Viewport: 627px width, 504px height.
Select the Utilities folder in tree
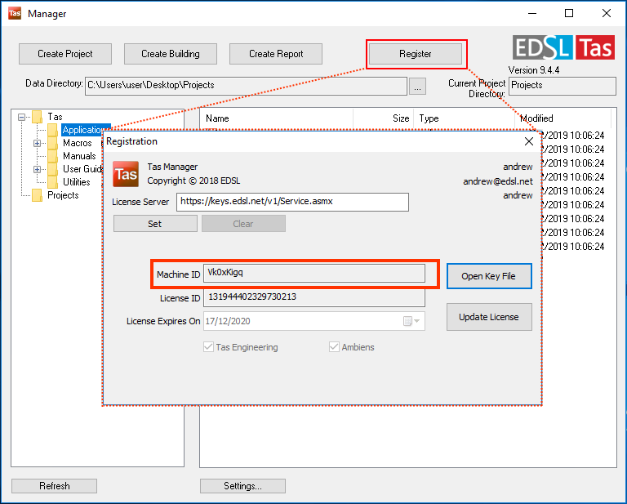pos(77,182)
